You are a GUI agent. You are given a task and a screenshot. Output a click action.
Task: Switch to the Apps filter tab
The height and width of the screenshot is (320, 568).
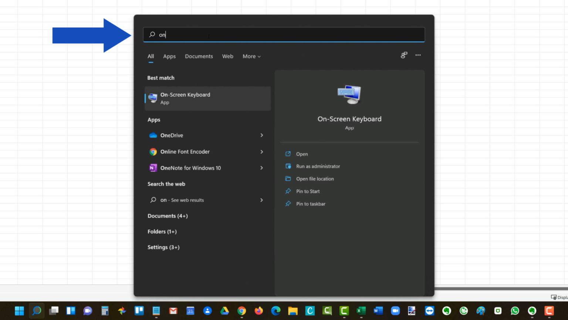tap(169, 56)
